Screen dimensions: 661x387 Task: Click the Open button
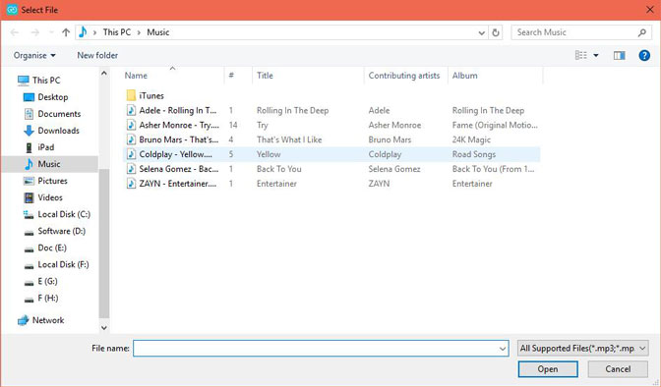pyautogui.click(x=548, y=369)
